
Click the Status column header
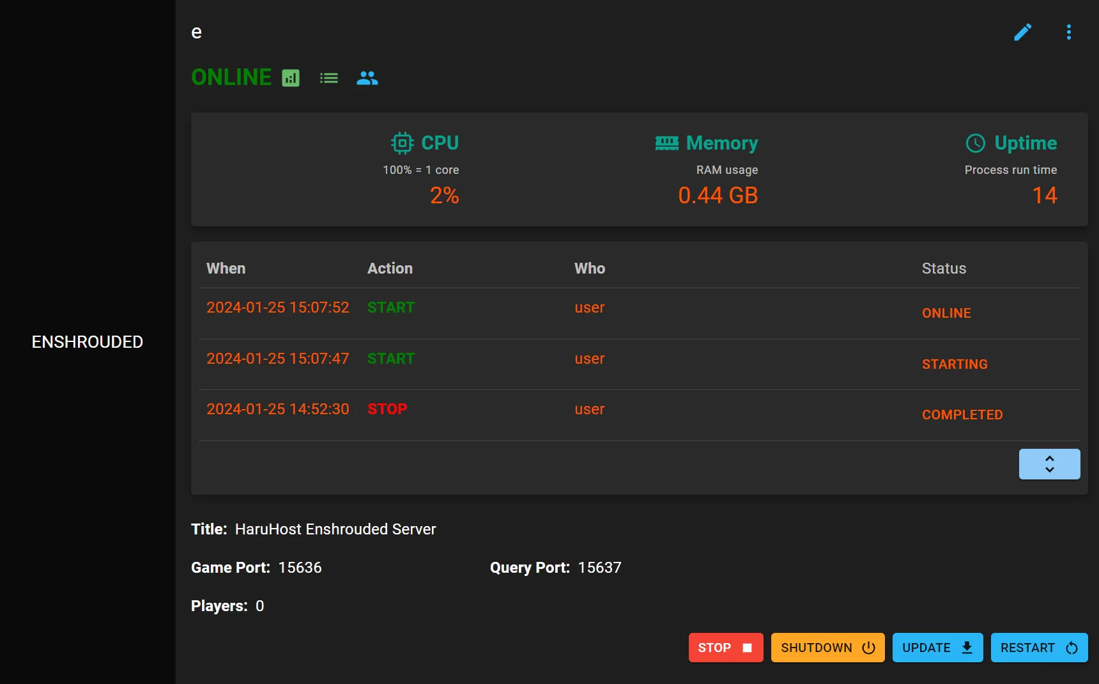coord(944,268)
